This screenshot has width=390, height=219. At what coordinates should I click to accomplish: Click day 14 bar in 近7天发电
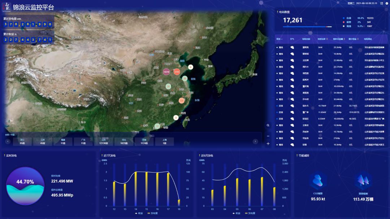pyautogui.click(x=136, y=189)
